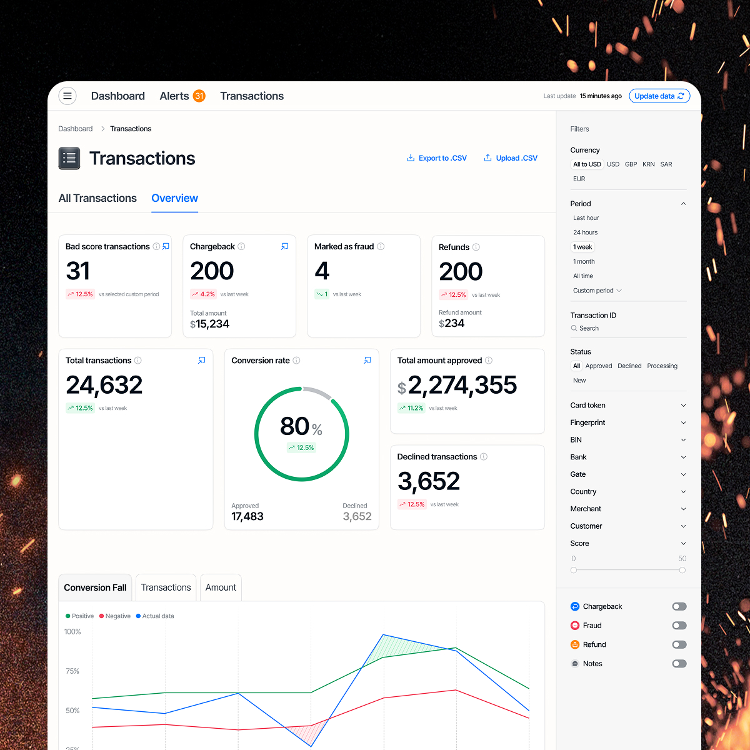The height and width of the screenshot is (750, 750).
Task: Expand the Card token filter
Action: 628,406
